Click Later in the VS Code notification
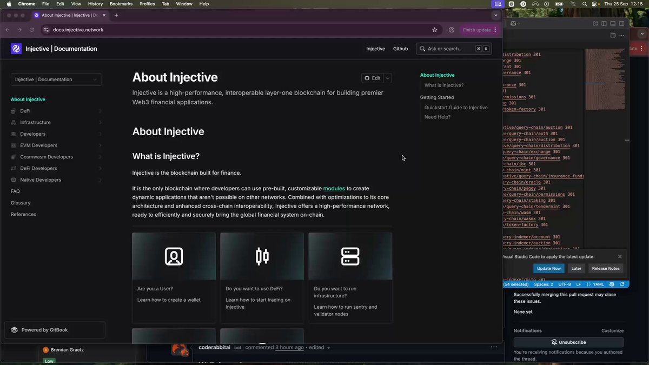The image size is (649, 365). (577, 268)
